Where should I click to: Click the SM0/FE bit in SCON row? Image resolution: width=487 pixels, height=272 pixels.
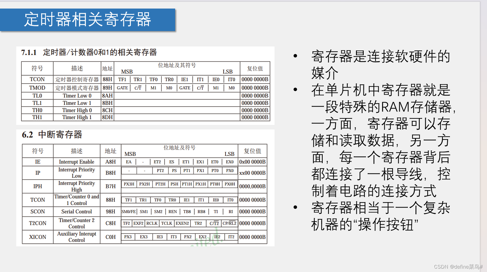(x=129, y=212)
